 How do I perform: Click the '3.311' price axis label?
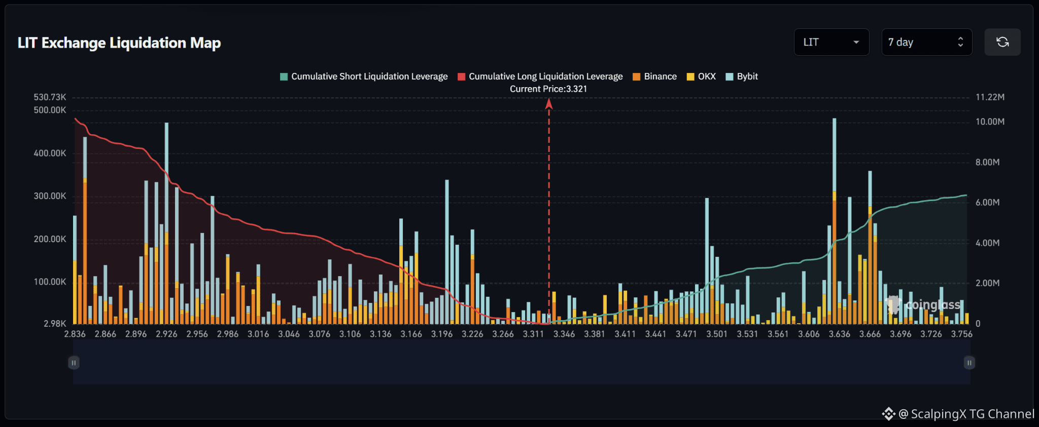[x=534, y=334]
